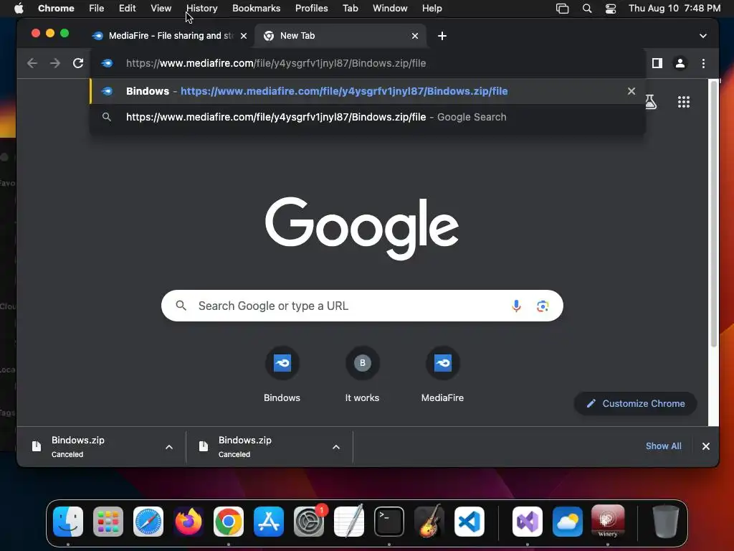Viewport: 734px width, 551px height.
Task: Click the Chrome icon in the Dock
Action: coord(229,522)
